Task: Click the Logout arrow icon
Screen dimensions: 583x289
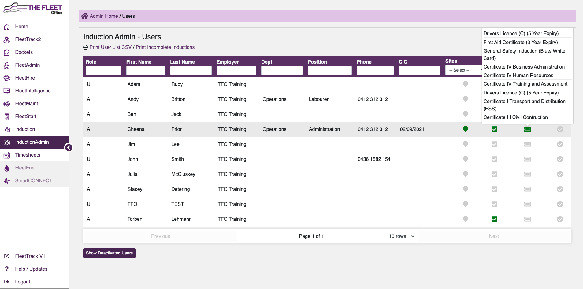Action: (x=7, y=282)
